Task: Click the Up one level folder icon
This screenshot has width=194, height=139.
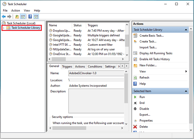Action: click(17, 16)
